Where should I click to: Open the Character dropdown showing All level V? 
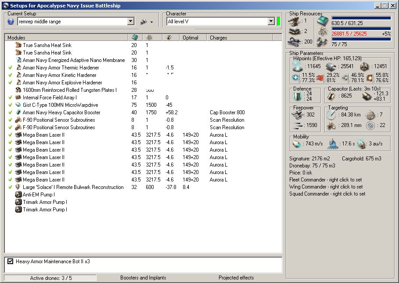271,22
